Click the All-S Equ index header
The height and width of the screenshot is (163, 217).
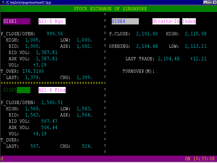(52, 21)
